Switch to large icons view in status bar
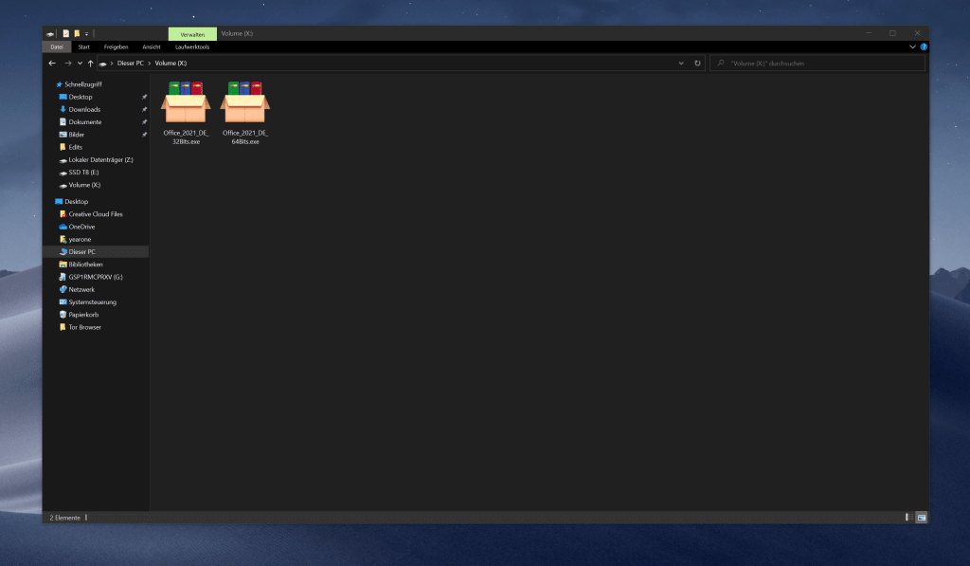This screenshot has width=970, height=566. coord(921,517)
